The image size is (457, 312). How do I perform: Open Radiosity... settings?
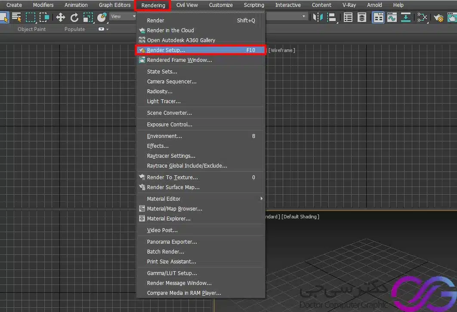click(x=201, y=92)
